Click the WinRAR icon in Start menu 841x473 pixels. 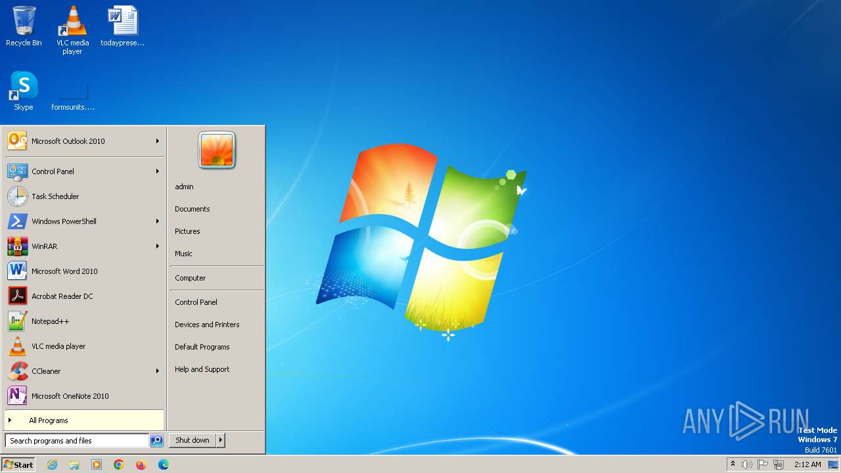tap(18, 246)
